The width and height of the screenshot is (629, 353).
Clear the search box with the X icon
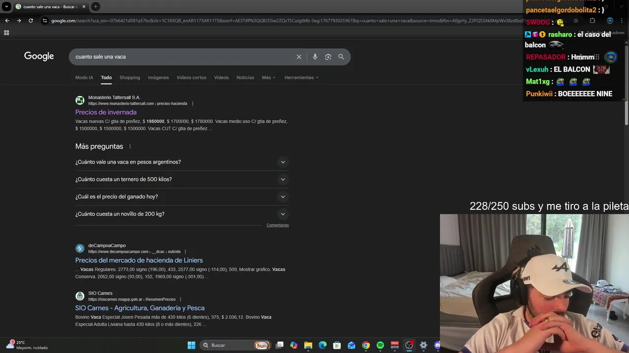(299, 57)
